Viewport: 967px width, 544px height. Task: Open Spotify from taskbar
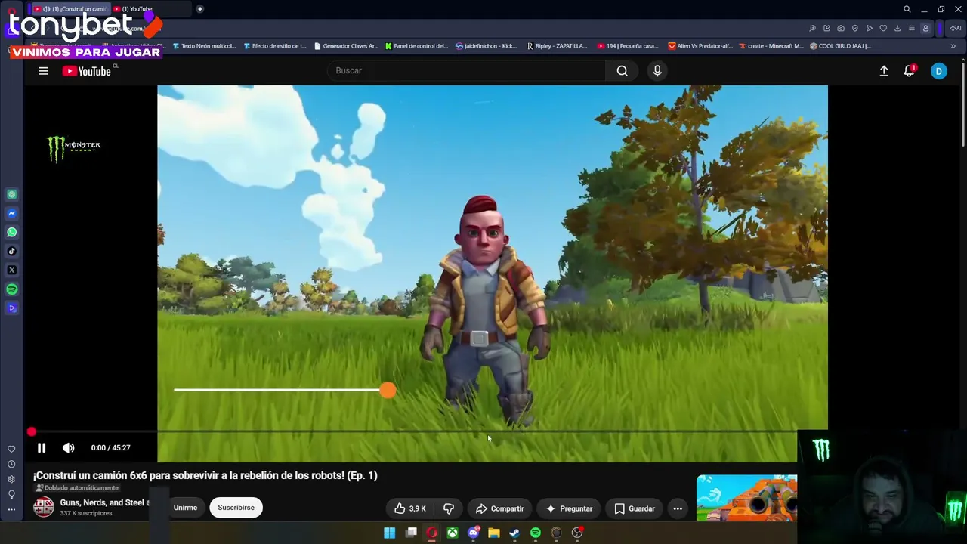pos(535,533)
